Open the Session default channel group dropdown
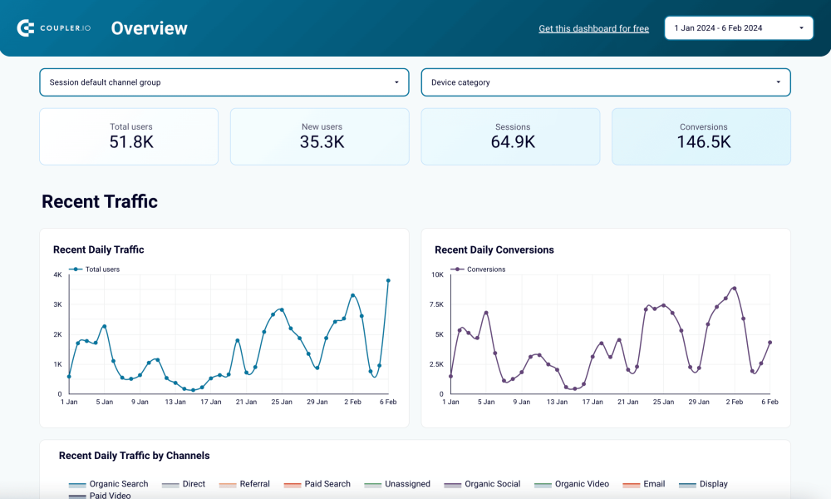Image resolution: width=831 pixels, height=499 pixels. pos(224,82)
